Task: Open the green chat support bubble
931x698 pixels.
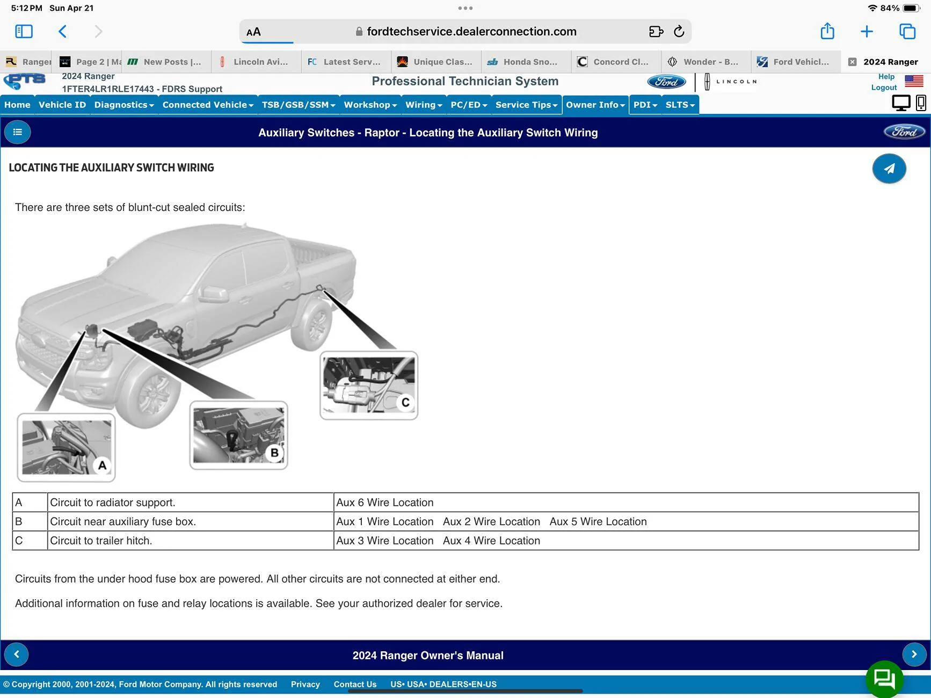Action: coord(884,678)
